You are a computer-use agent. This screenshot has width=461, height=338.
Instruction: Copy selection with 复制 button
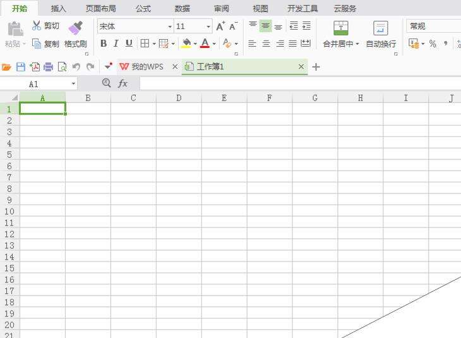(x=46, y=44)
